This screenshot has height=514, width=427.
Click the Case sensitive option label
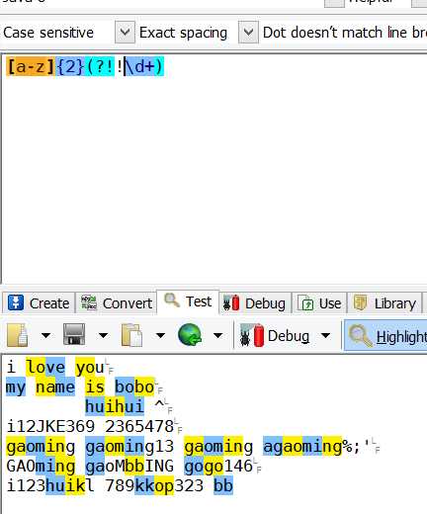coord(48,33)
